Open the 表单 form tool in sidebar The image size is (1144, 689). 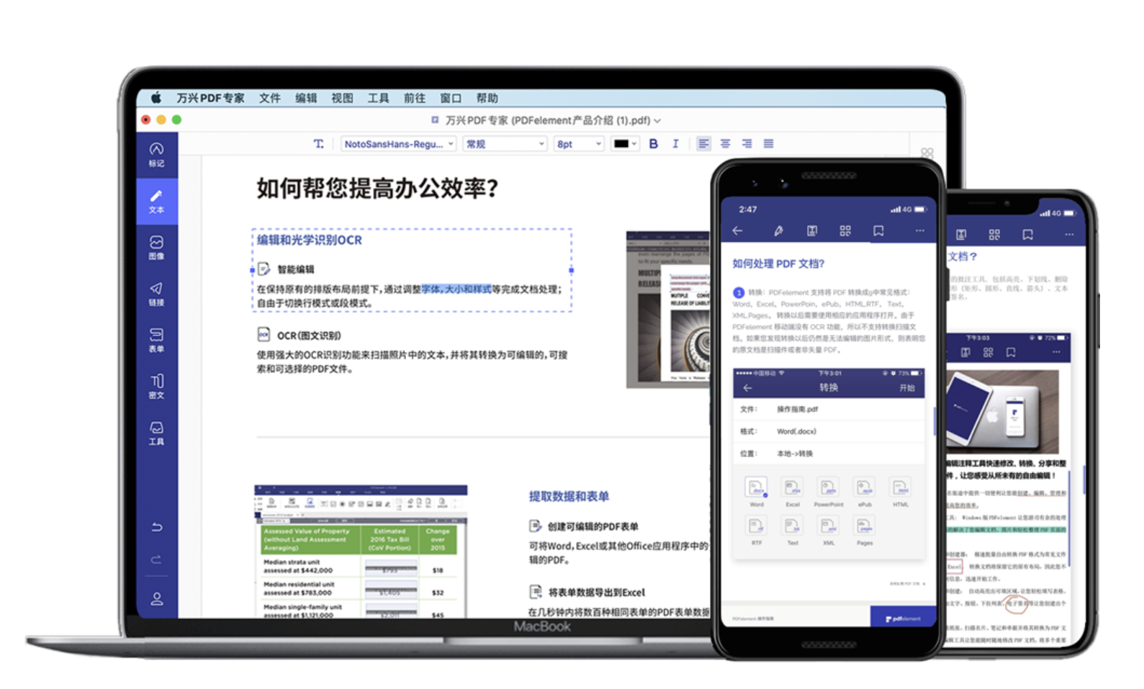tap(156, 340)
